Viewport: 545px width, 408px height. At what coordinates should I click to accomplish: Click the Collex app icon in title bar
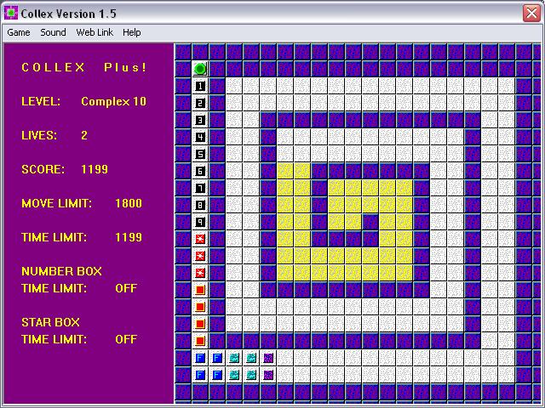(x=11, y=14)
